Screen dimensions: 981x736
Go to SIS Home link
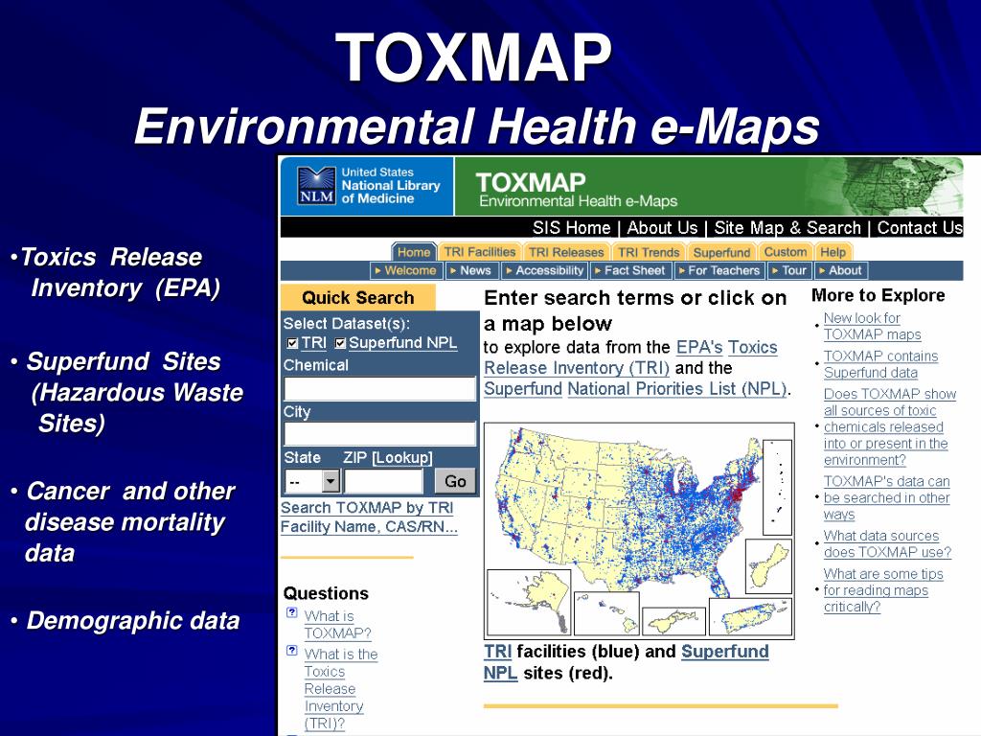[571, 228]
